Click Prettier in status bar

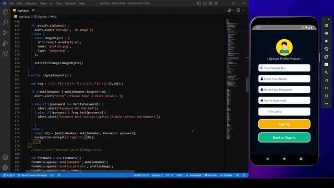(226, 175)
